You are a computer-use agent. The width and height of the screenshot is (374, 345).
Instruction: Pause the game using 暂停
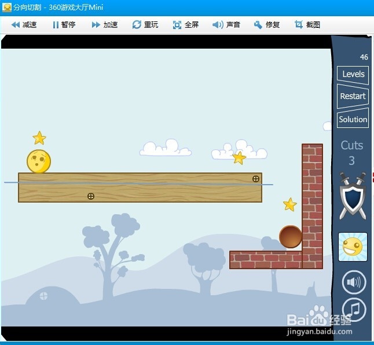(64, 24)
